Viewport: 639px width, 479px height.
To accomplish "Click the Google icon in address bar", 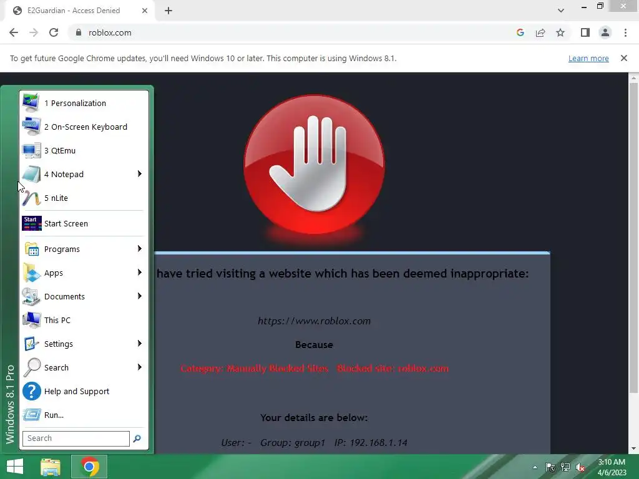I will coord(520,32).
